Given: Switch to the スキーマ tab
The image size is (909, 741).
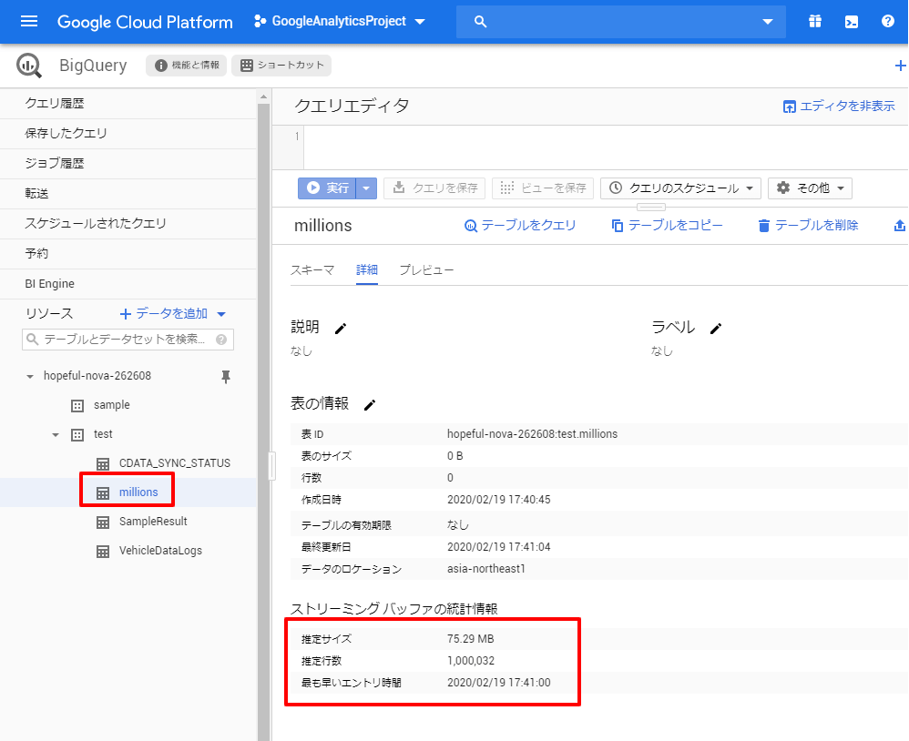Looking at the screenshot, I should pos(312,270).
